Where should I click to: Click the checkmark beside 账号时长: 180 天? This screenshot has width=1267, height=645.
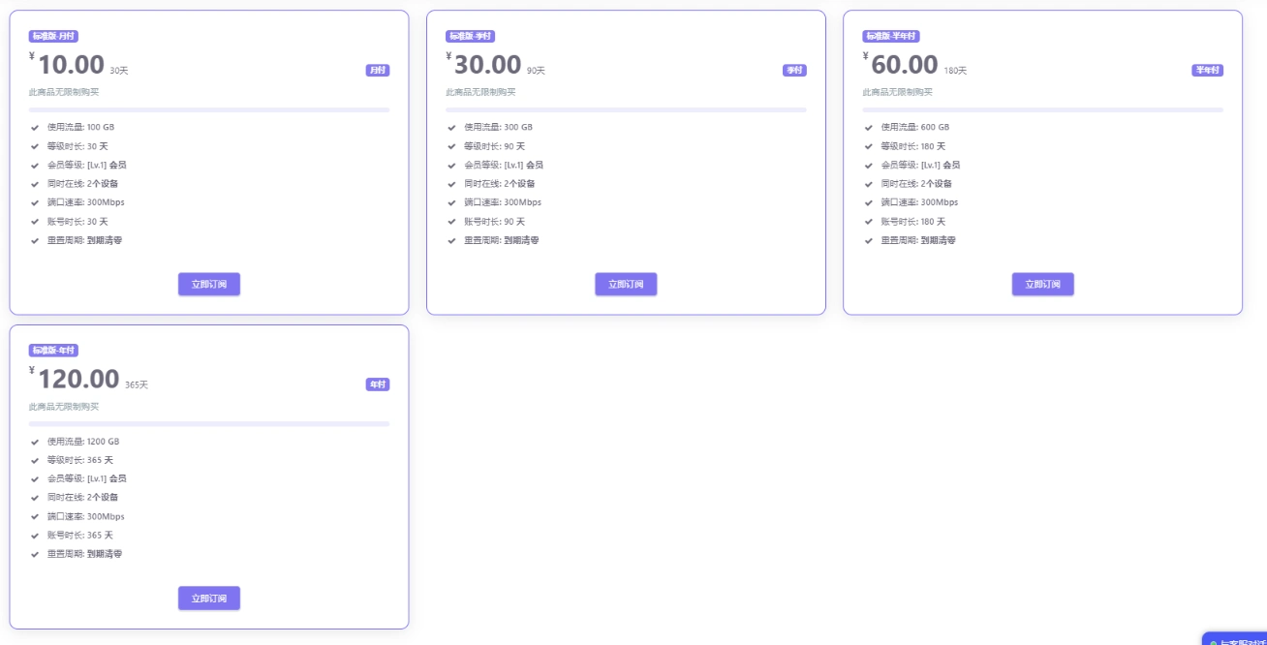coord(869,222)
